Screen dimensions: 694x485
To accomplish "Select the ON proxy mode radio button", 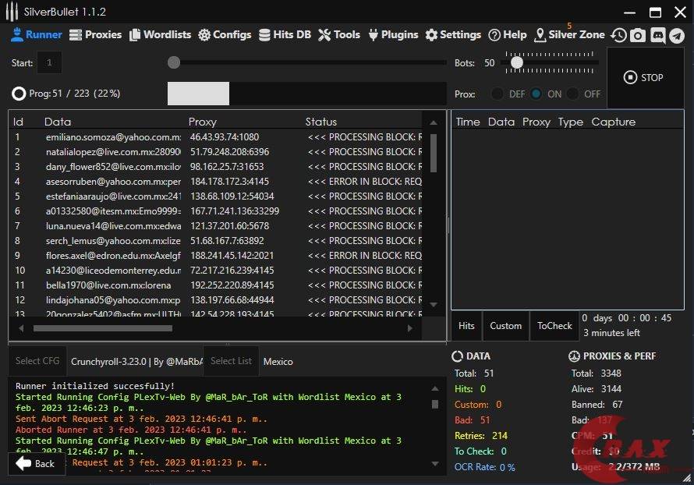I will (536, 94).
